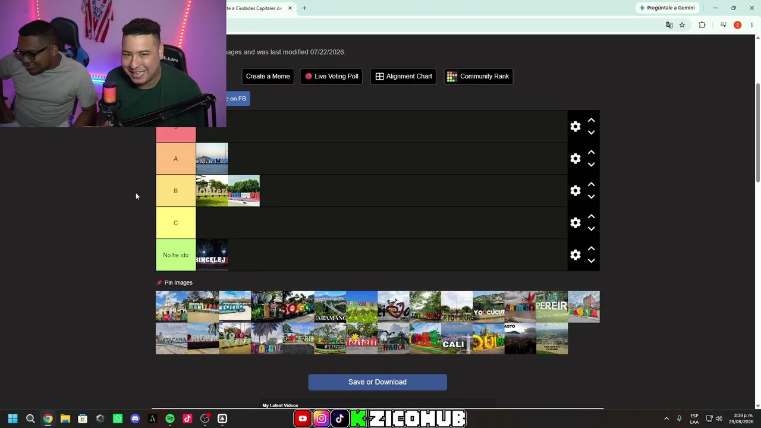Image resolution: width=761 pixels, height=428 pixels.
Task: Open a new browser tab
Action: click(304, 8)
